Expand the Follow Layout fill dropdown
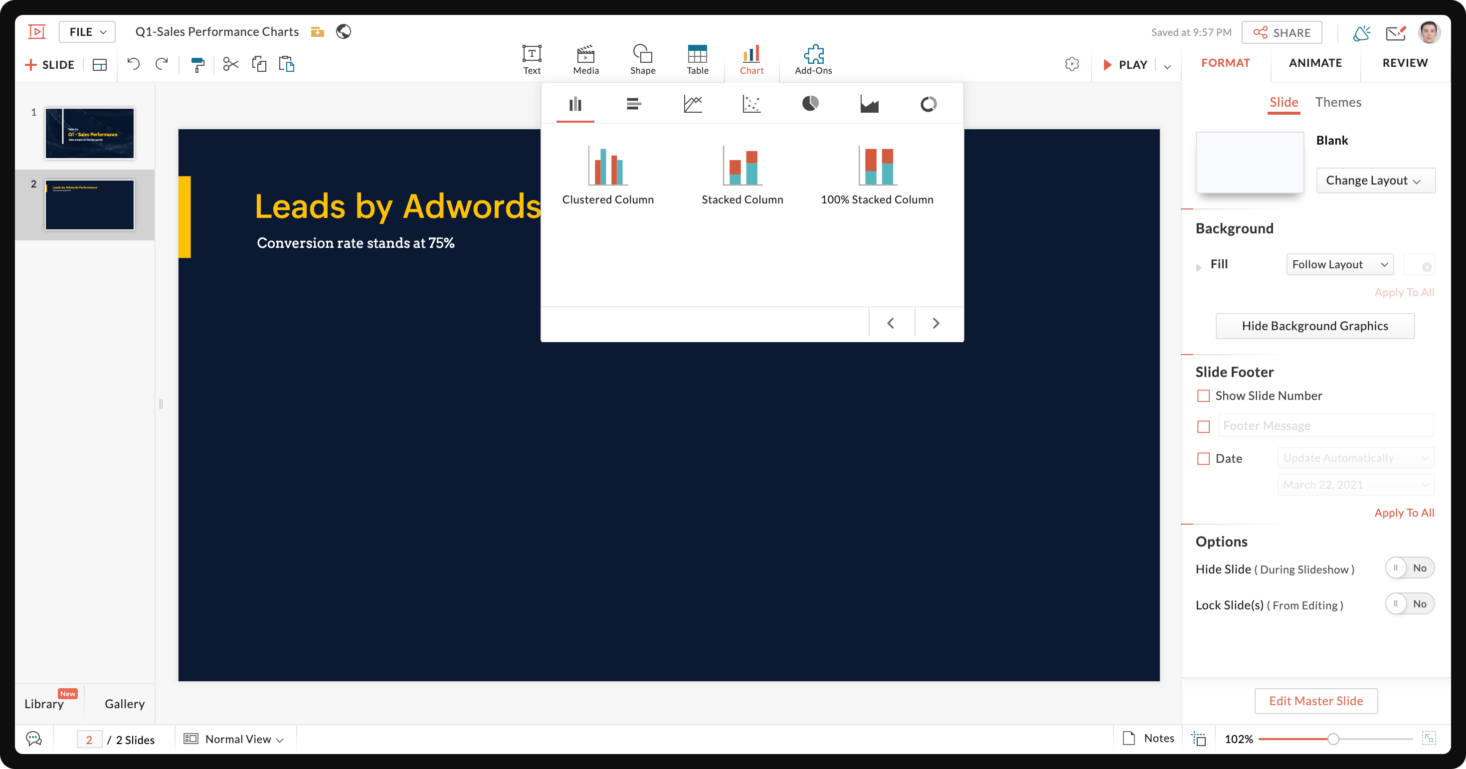1466x769 pixels. 1339,264
